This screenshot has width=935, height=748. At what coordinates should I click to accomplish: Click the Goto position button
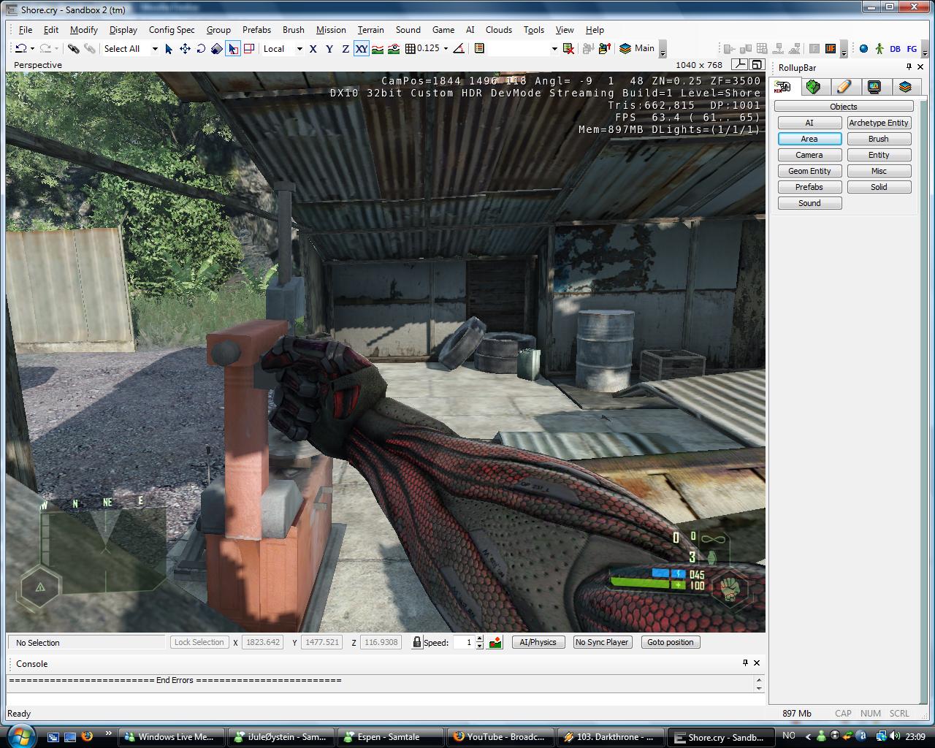pyautogui.click(x=671, y=642)
